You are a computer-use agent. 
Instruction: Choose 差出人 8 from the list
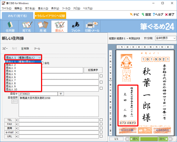pyautogui.click(x=23, y=83)
